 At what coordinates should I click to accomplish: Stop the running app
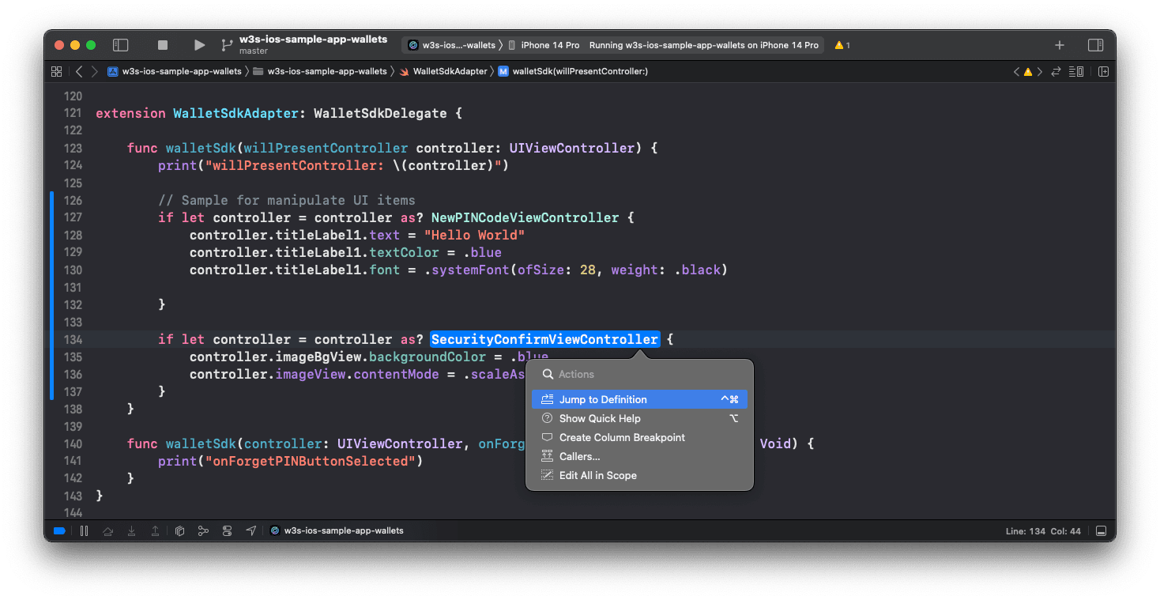[x=163, y=45]
